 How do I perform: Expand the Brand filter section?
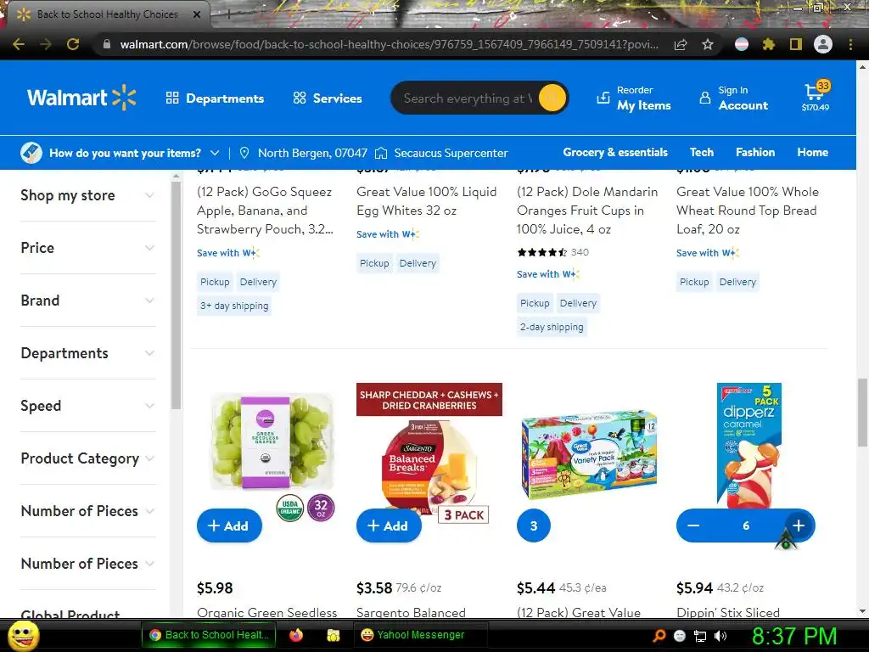87,301
